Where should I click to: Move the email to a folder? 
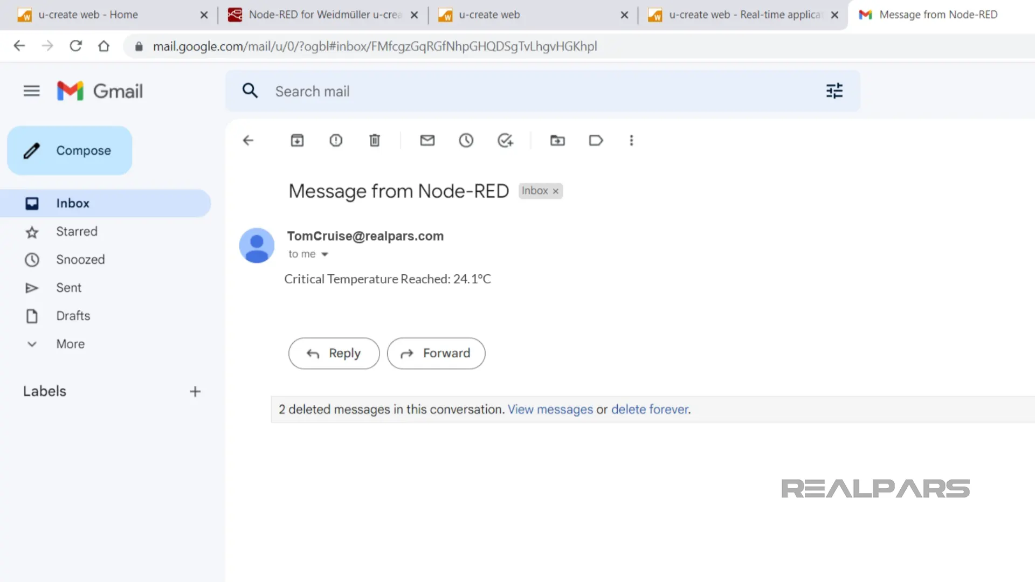[x=557, y=140]
